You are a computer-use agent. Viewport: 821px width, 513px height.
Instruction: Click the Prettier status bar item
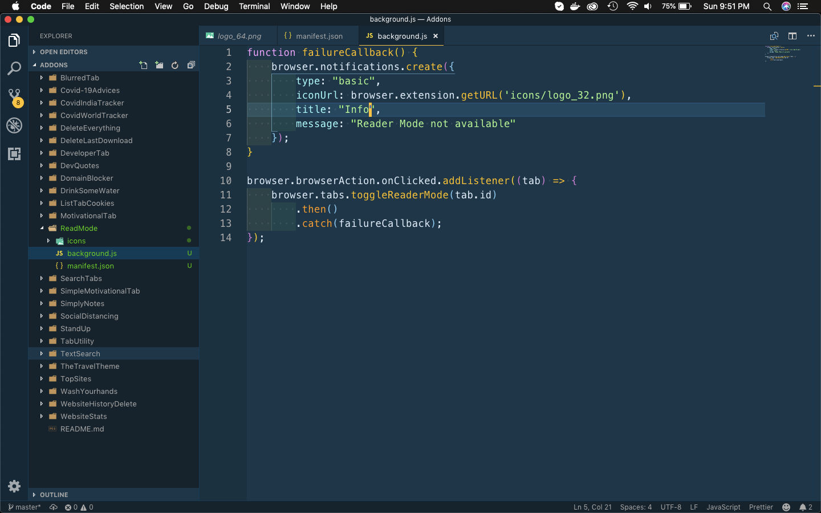click(761, 507)
